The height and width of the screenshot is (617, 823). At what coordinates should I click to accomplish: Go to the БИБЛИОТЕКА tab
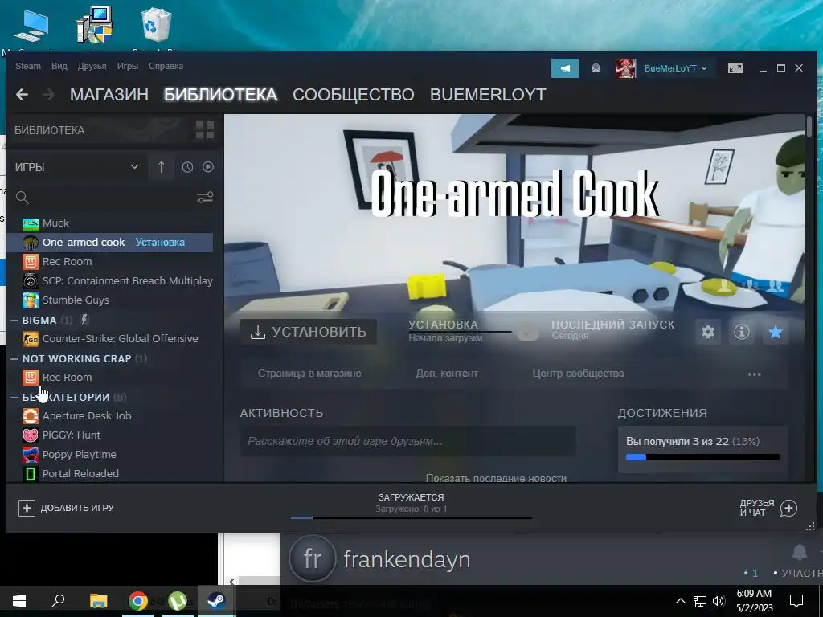pos(220,95)
